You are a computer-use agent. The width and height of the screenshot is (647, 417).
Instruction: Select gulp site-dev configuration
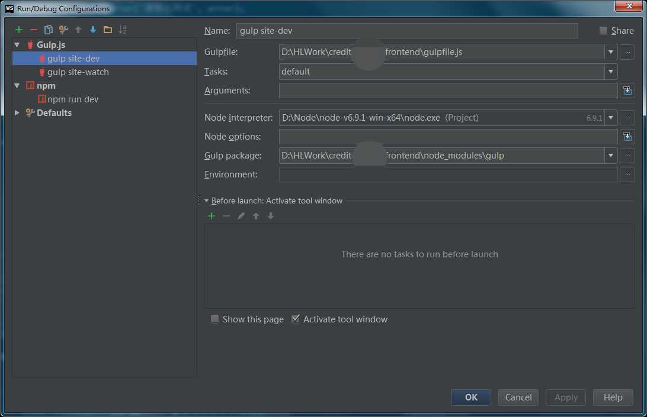[104, 58]
